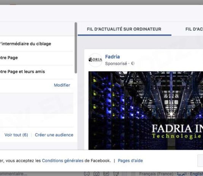The image size is (203, 176).
Task: Switch to Fil d'actualité sur ordinateur tab
Action: pos(124,29)
